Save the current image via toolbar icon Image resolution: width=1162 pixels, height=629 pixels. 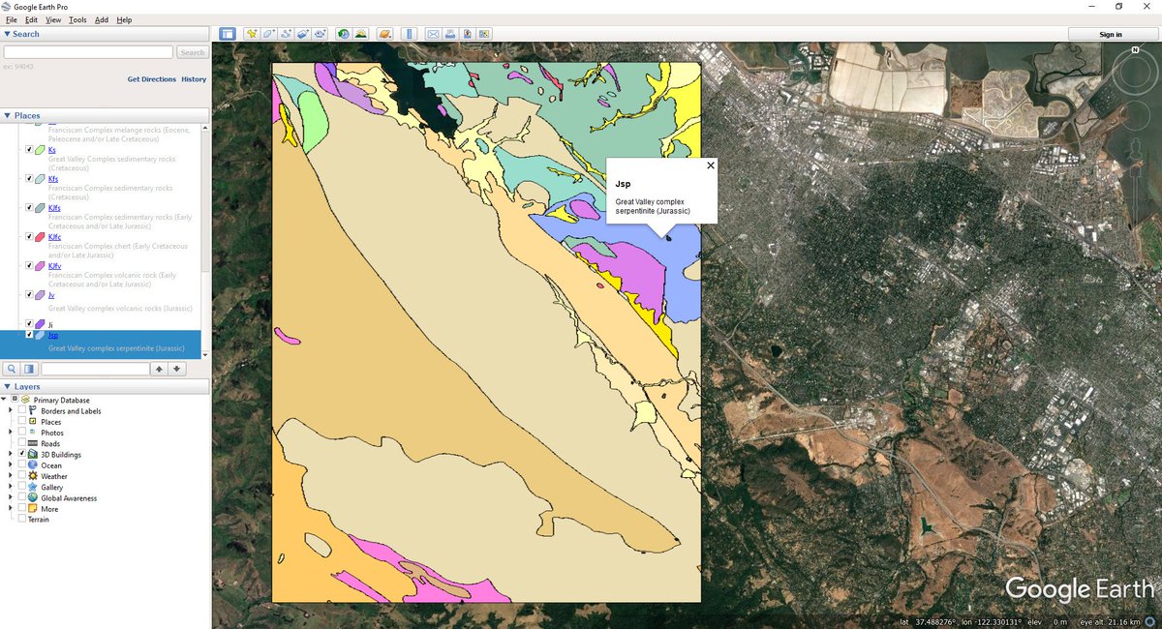pos(468,34)
